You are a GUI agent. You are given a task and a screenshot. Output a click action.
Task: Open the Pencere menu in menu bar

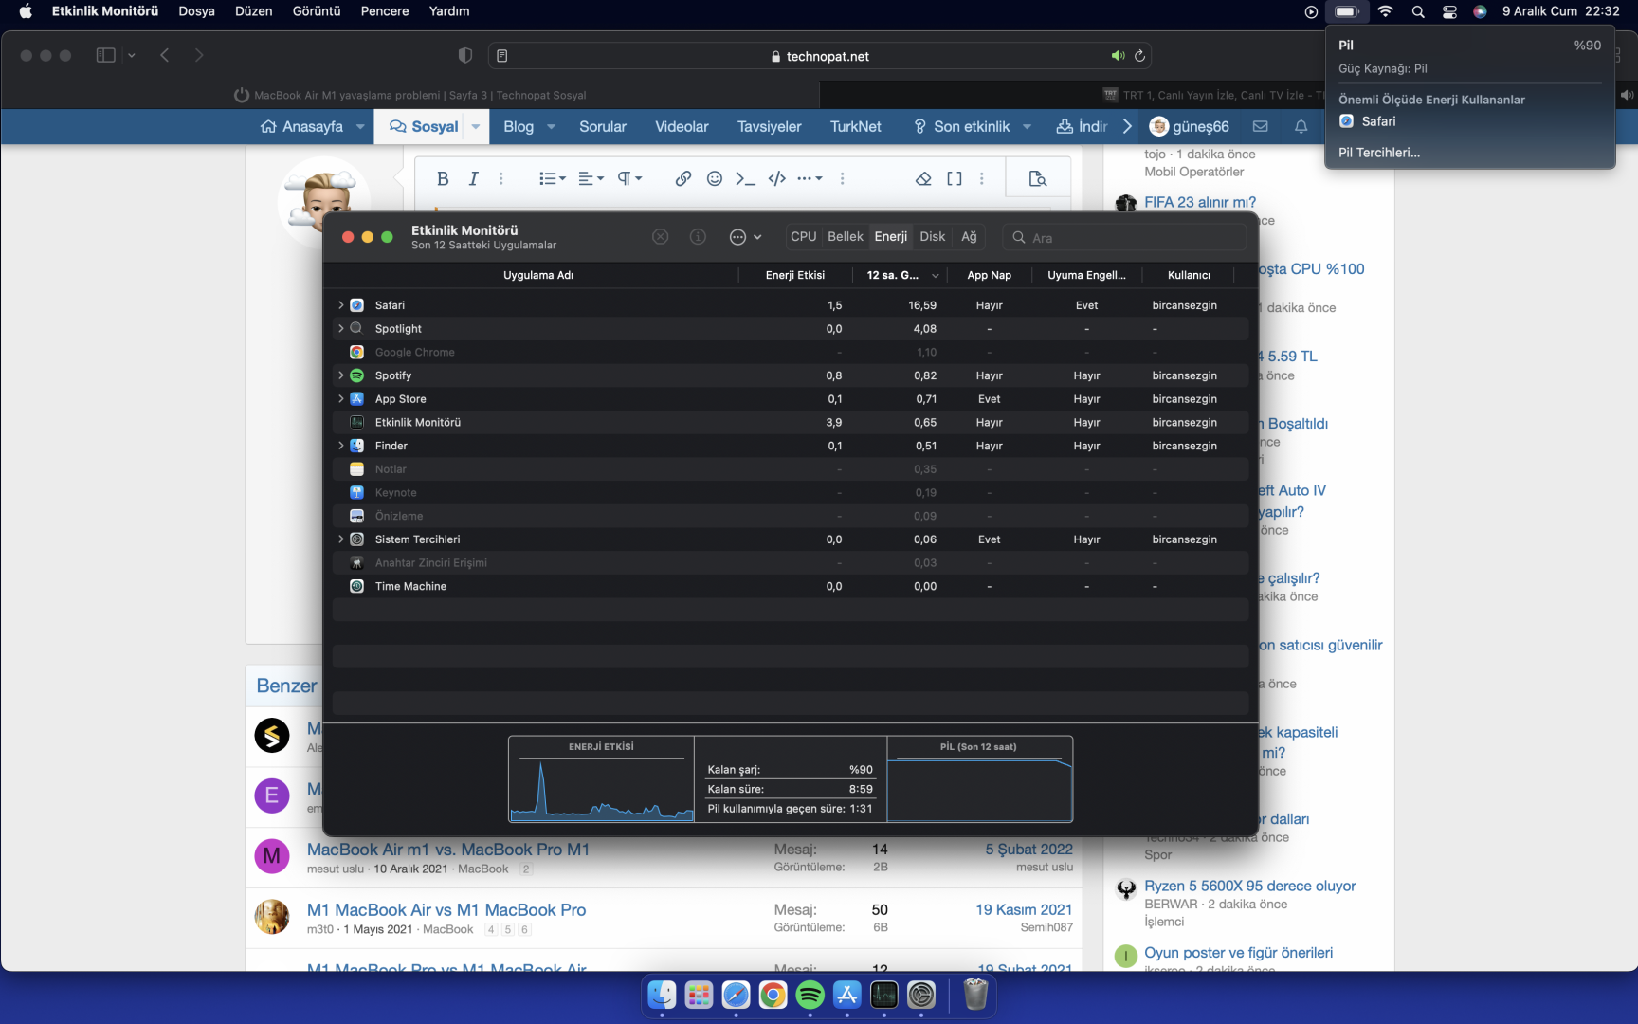[x=385, y=11]
